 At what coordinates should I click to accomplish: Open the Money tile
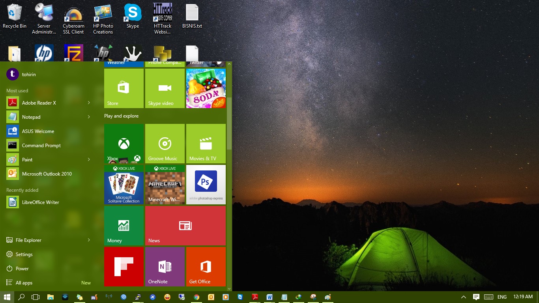click(x=124, y=226)
